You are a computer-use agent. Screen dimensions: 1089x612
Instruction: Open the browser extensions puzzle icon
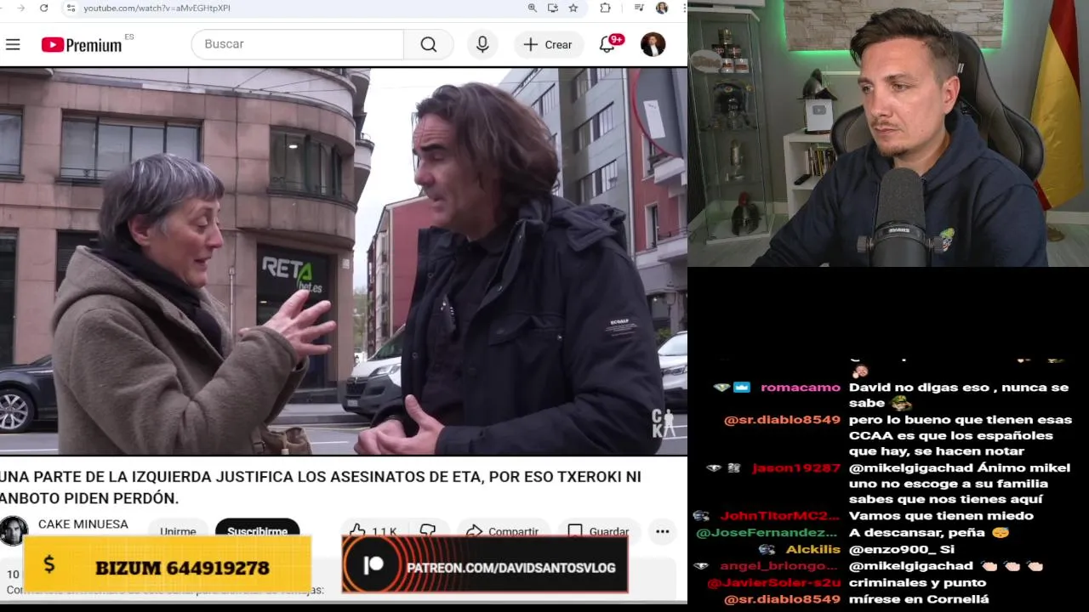click(x=605, y=8)
